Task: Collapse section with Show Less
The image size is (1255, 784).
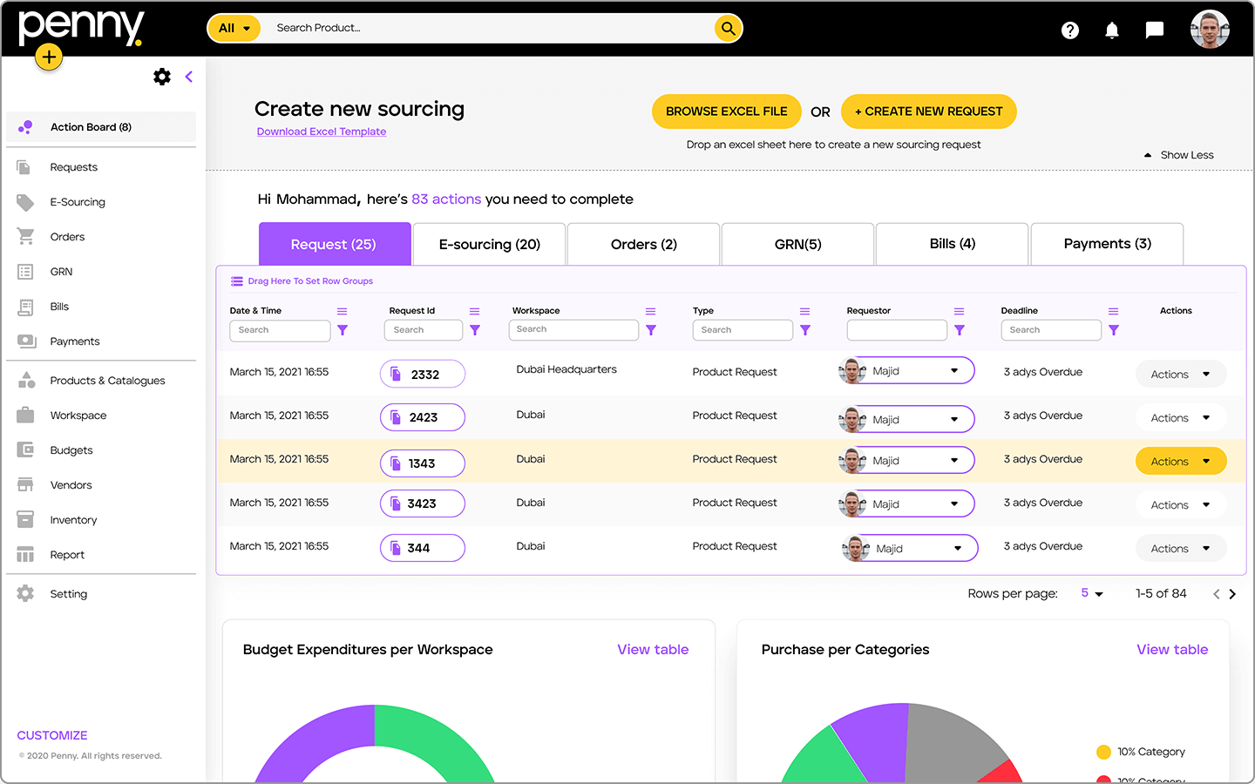Action: tap(1178, 155)
